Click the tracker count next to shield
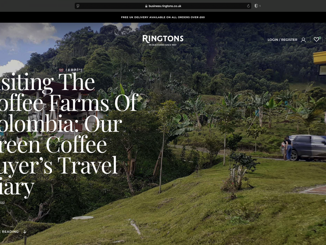This screenshot has width=326, height=245. pos(260,6)
